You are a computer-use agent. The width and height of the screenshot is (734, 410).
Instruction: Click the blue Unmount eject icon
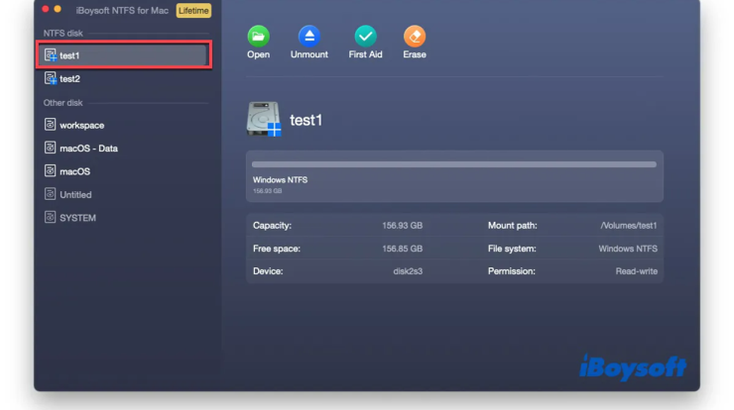tap(308, 37)
